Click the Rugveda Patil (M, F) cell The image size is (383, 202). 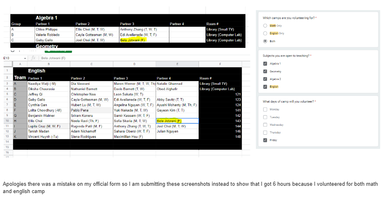tap(92, 126)
